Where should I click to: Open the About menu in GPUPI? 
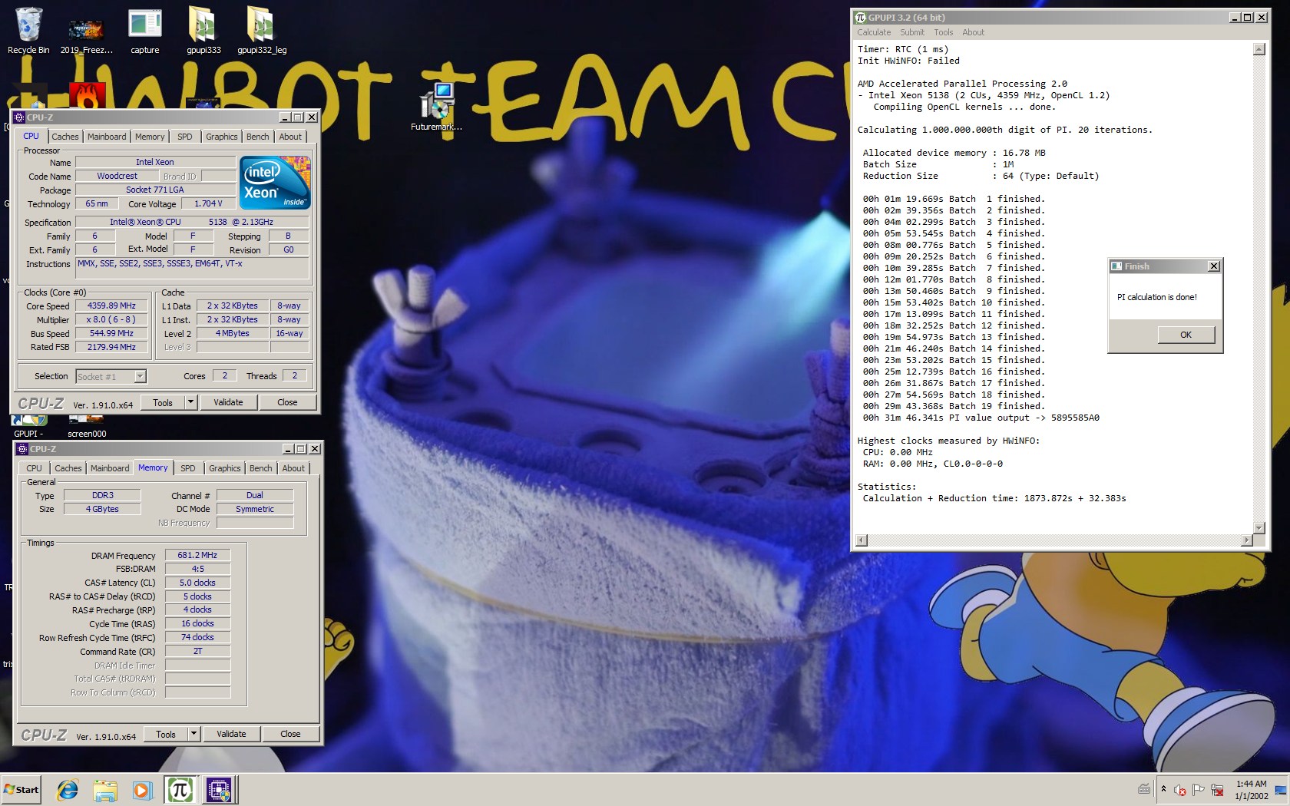tap(973, 32)
